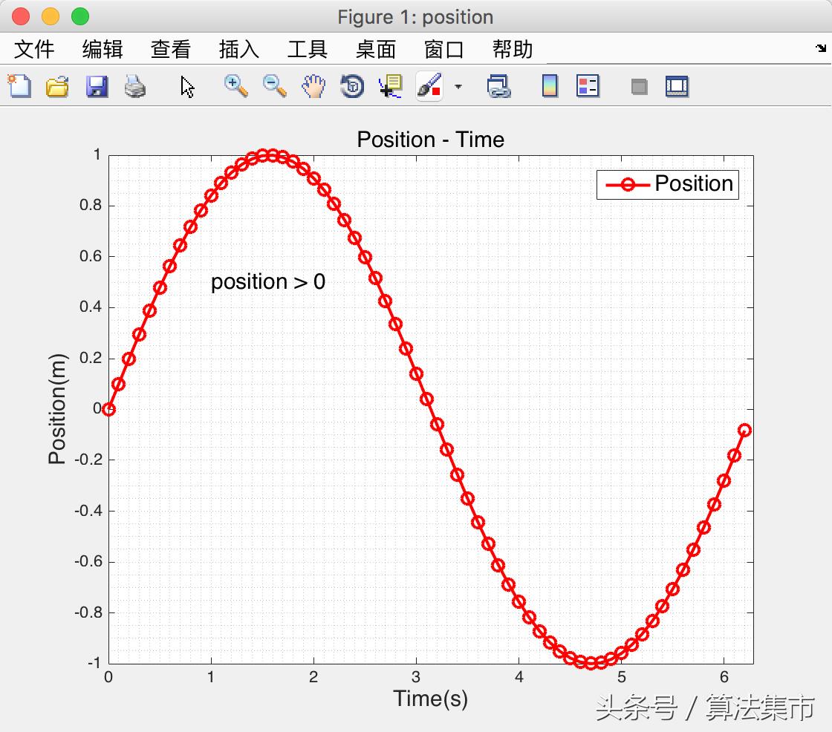Print the figure with the printer icon
Screen dimensions: 832x732
pos(135,86)
